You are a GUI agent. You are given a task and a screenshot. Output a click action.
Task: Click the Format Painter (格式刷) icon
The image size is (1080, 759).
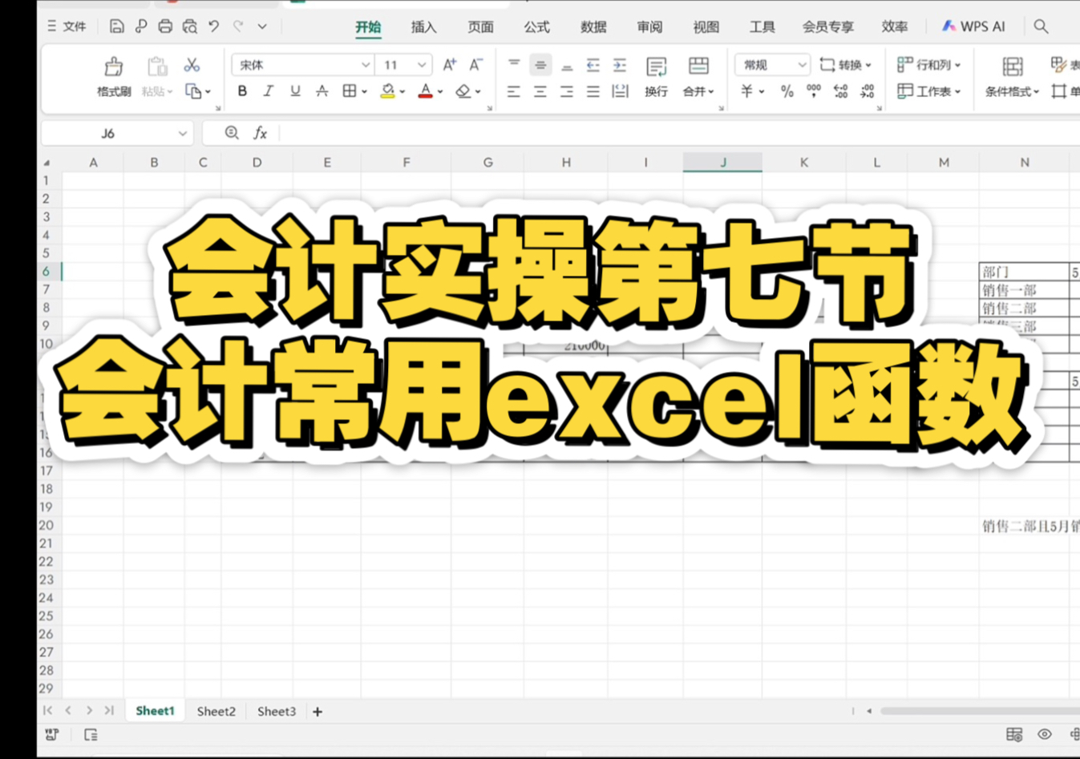[x=114, y=67]
